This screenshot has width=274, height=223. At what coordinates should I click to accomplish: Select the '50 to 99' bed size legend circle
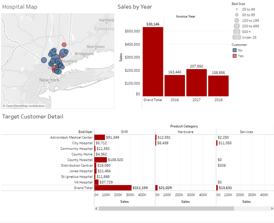236,15
